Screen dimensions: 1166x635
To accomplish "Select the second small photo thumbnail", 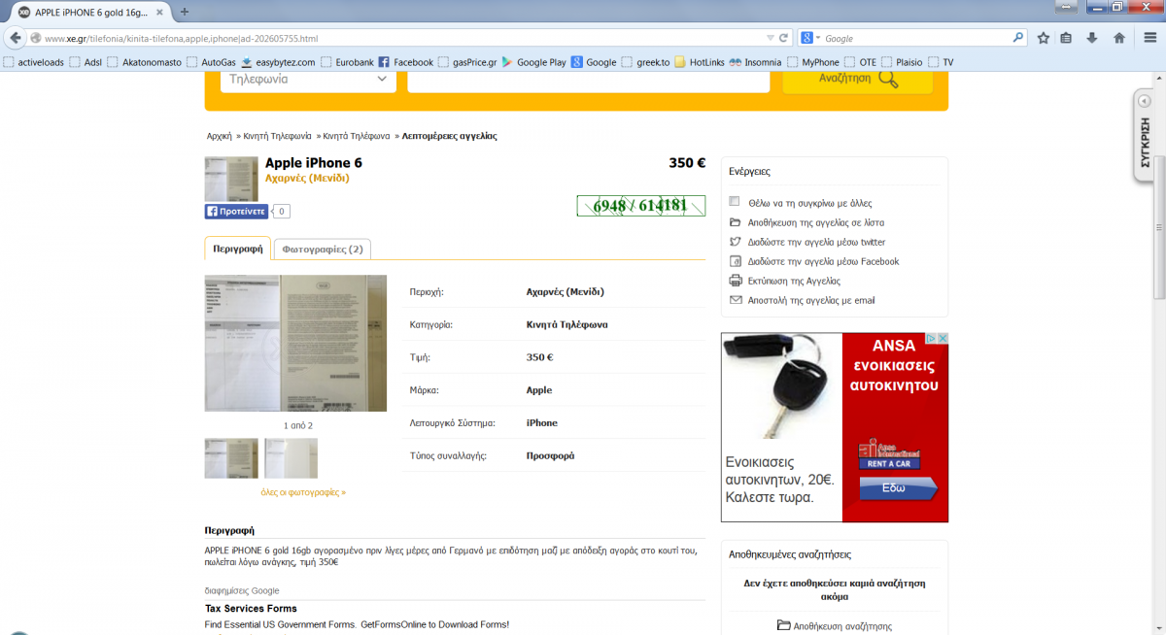I will coord(291,458).
